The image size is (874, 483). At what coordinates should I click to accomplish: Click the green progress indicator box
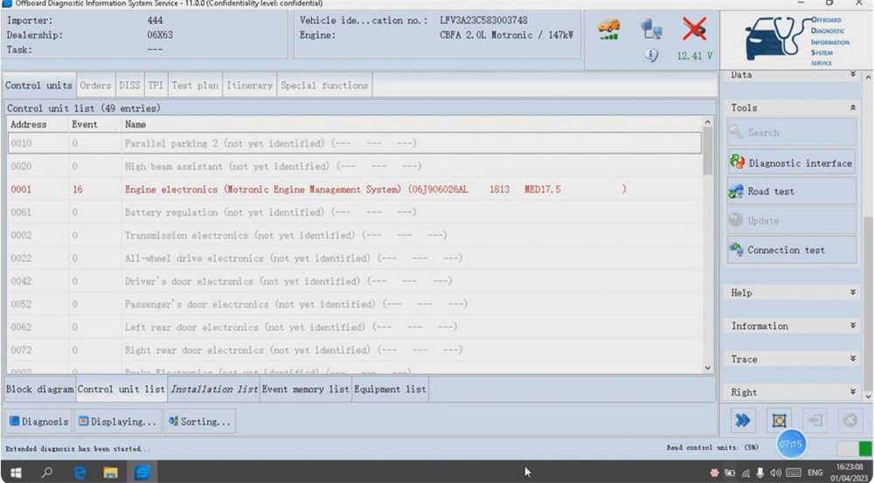point(865,448)
